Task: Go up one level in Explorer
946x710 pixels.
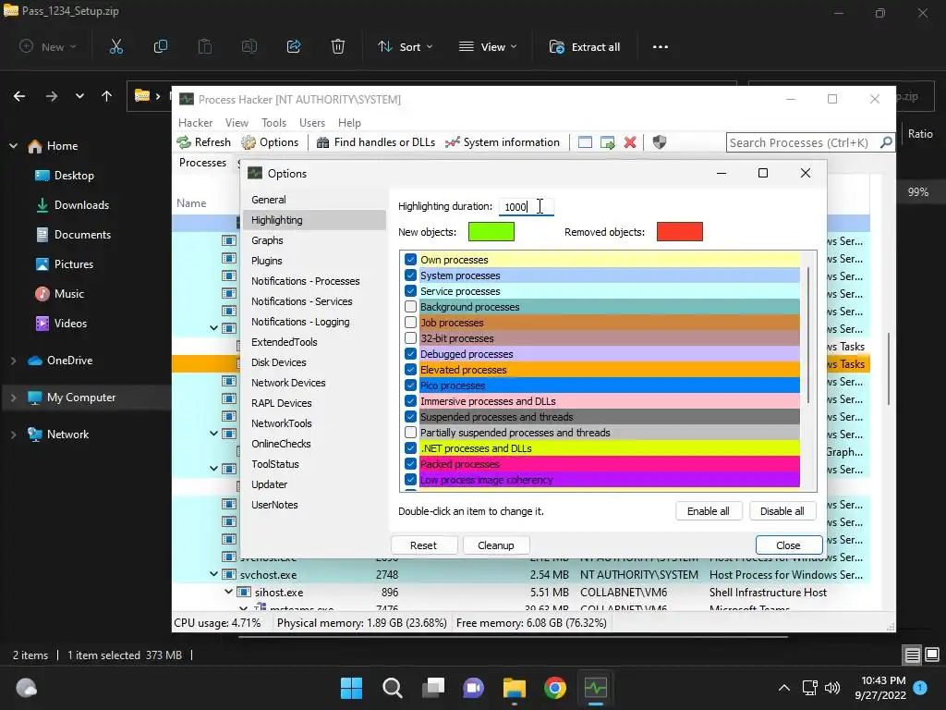Action: (107, 96)
